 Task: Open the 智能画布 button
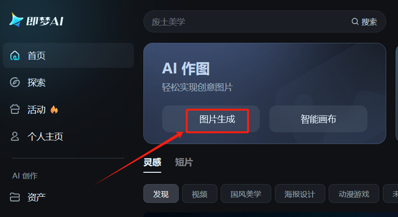point(318,119)
